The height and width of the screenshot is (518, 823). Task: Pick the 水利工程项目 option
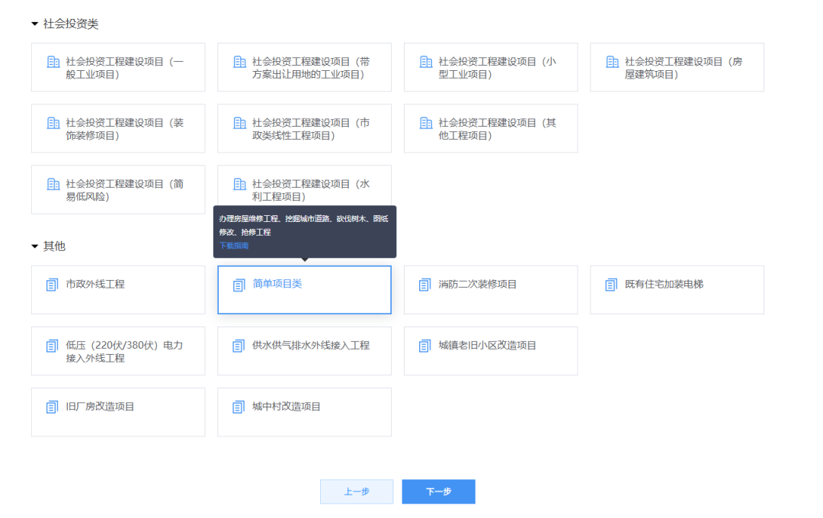(304, 189)
